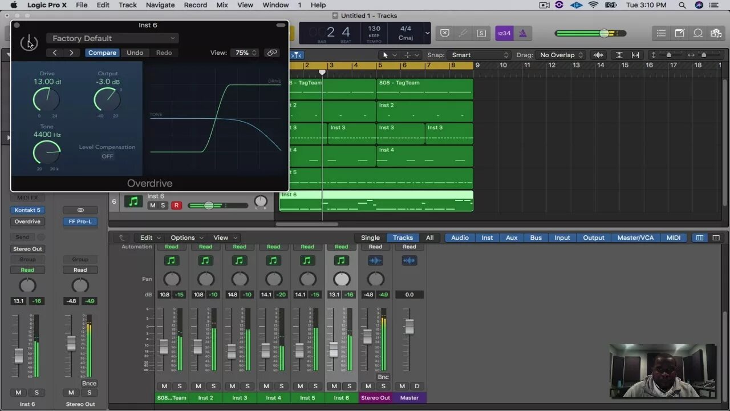The height and width of the screenshot is (411, 730).
Task: Open the Media Browser icon
Action: [x=716, y=33]
